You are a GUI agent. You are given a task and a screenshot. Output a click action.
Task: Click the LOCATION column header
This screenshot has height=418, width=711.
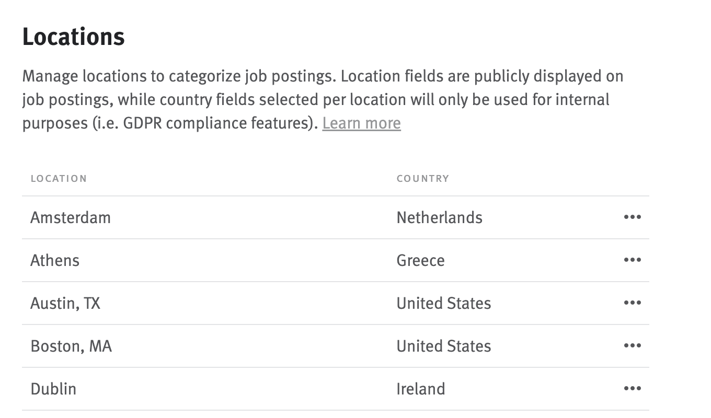coord(59,178)
